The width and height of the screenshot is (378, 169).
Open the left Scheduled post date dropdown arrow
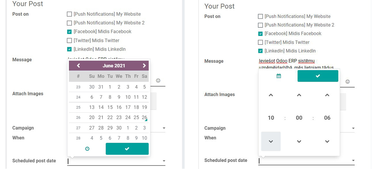[x=164, y=161]
